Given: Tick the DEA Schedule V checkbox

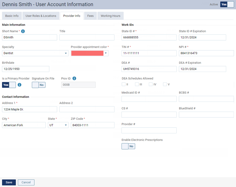Looking at the screenshot, I should tap(165, 84).
